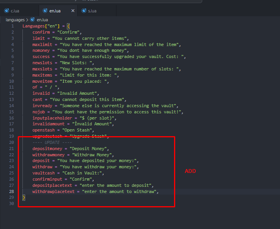The width and height of the screenshot is (280, 229).
Task: Click the withdraw key on line 24
Action: coord(42,167)
